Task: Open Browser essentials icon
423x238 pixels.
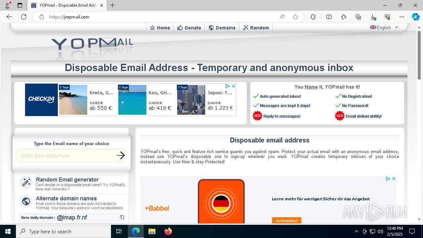Action: click(387, 17)
